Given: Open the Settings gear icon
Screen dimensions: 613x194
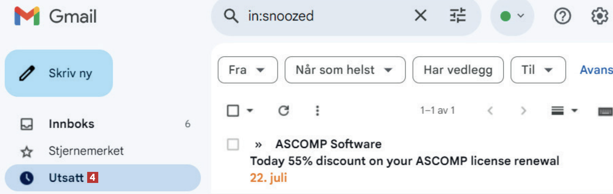Looking at the screenshot, I should pyautogui.click(x=599, y=16).
